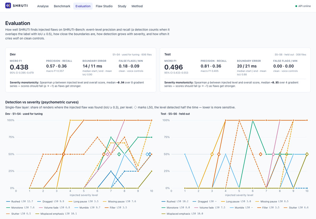The width and height of the screenshot is (316, 219).
Task: Toggle Long pause series in Test legend
Action: coord(236,201)
